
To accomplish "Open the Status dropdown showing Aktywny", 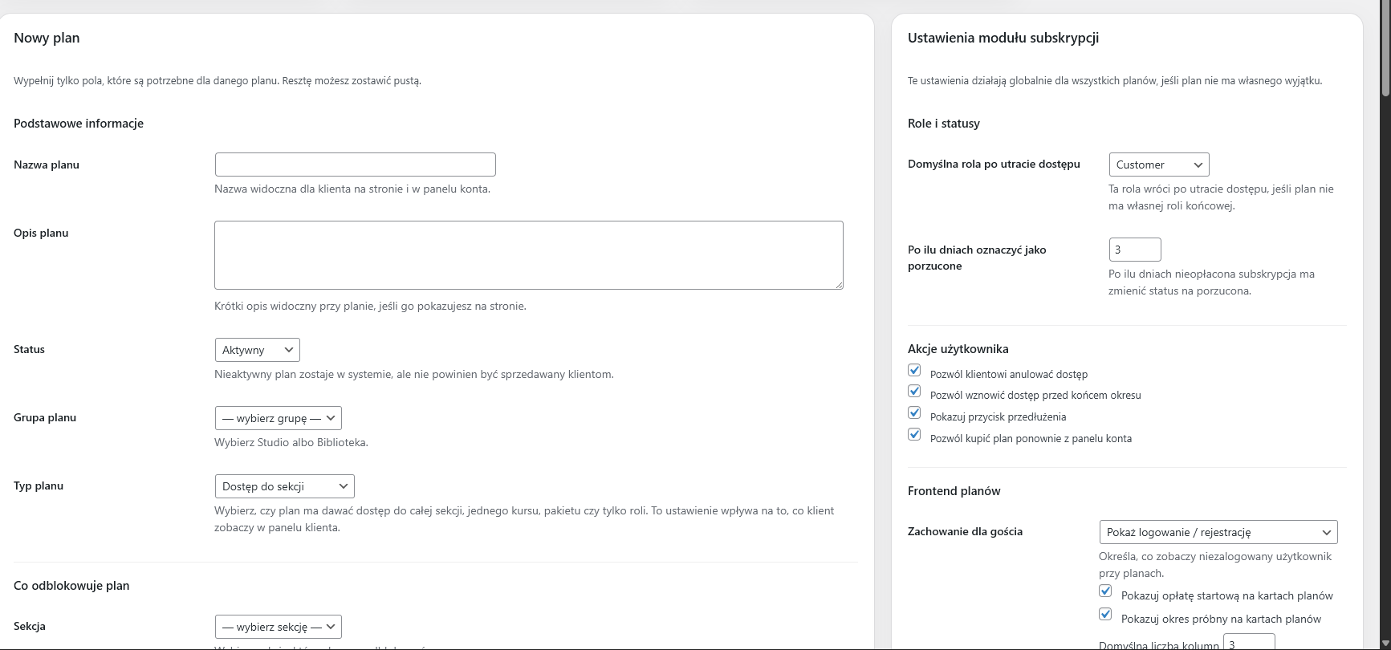I will [257, 350].
